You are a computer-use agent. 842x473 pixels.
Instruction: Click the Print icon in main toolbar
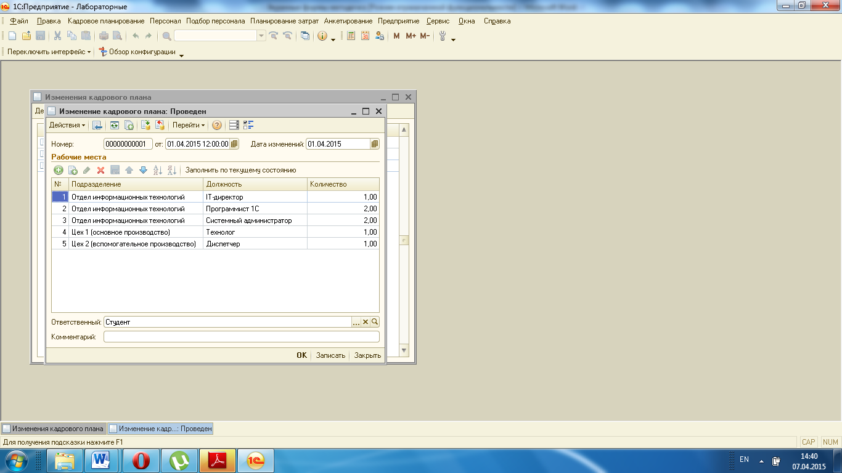click(104, 36)
